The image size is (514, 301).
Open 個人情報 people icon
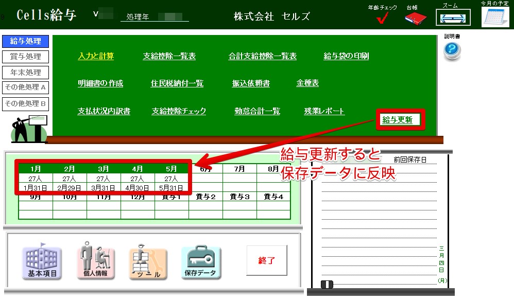click(x=95, y=262)
